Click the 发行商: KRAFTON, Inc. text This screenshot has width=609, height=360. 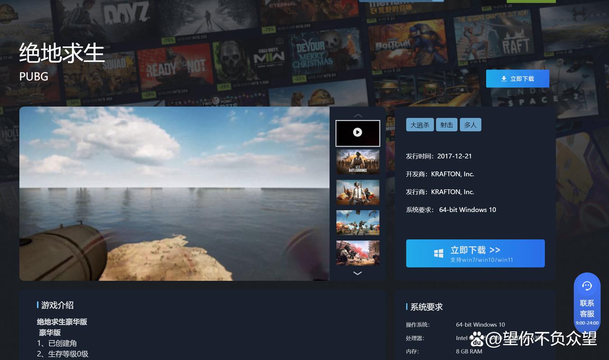coord(440,192)
